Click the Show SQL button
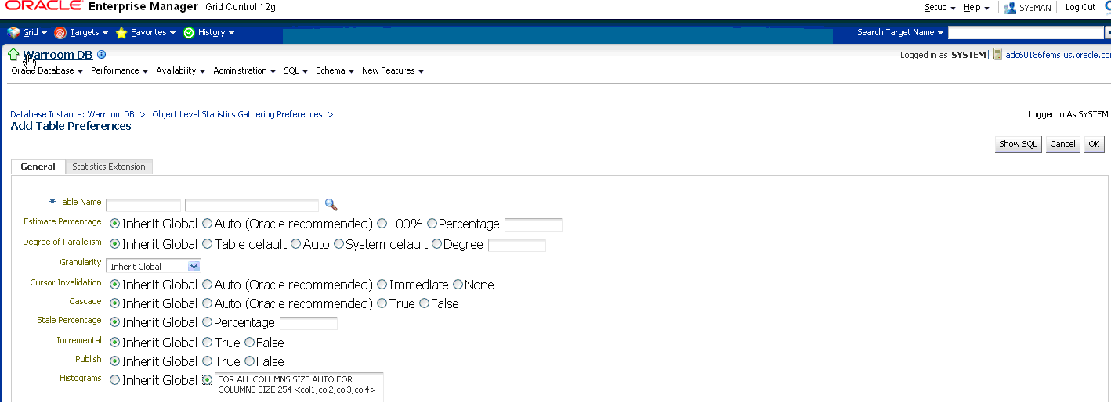Image resolution: width=1111 pixels, height=402 pixels. click(x=1018, y=144)
